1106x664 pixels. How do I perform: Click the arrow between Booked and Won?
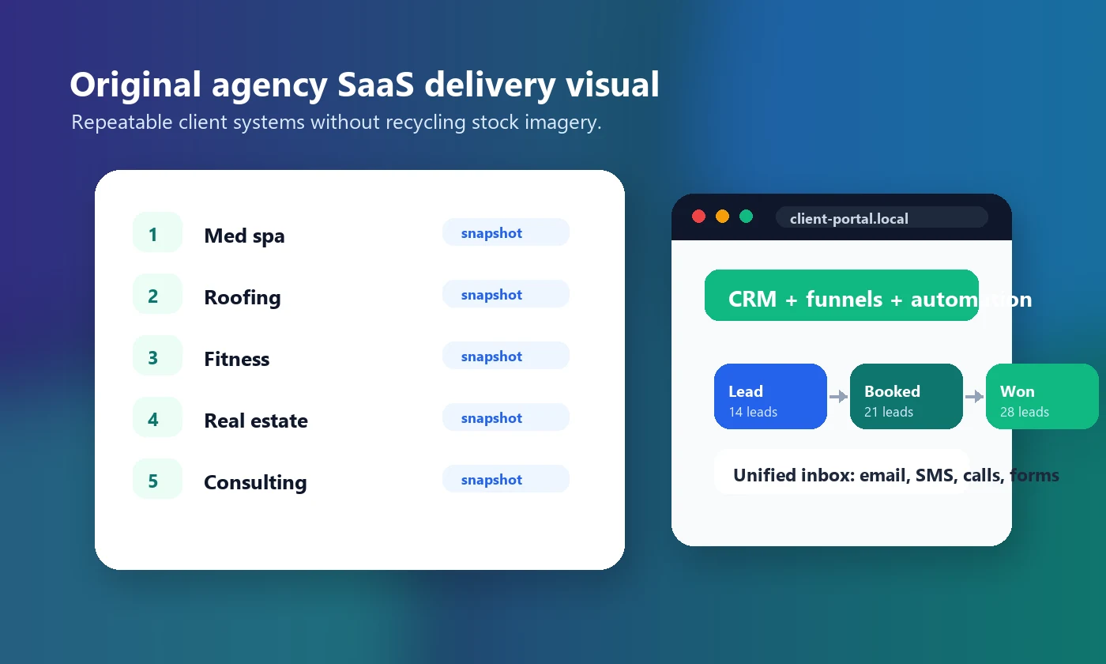974,397
